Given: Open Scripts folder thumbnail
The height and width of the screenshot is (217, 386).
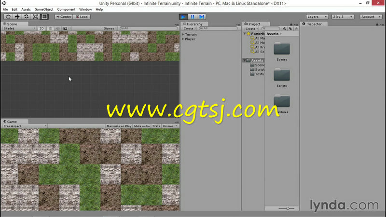Looking at the screenshot, I should pyautogui.click(x=282, y=75).
